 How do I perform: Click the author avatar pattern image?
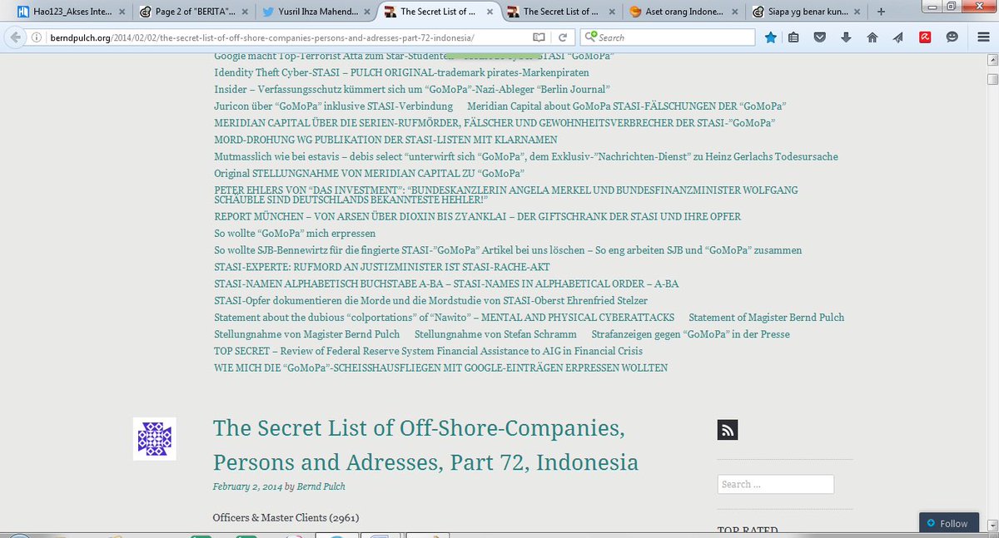click(x=155, y=438)
